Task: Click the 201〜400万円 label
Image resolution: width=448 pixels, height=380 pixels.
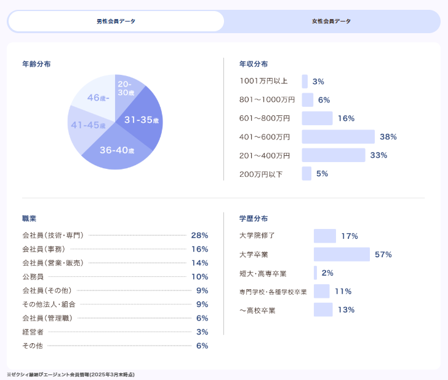Action: 265,155
